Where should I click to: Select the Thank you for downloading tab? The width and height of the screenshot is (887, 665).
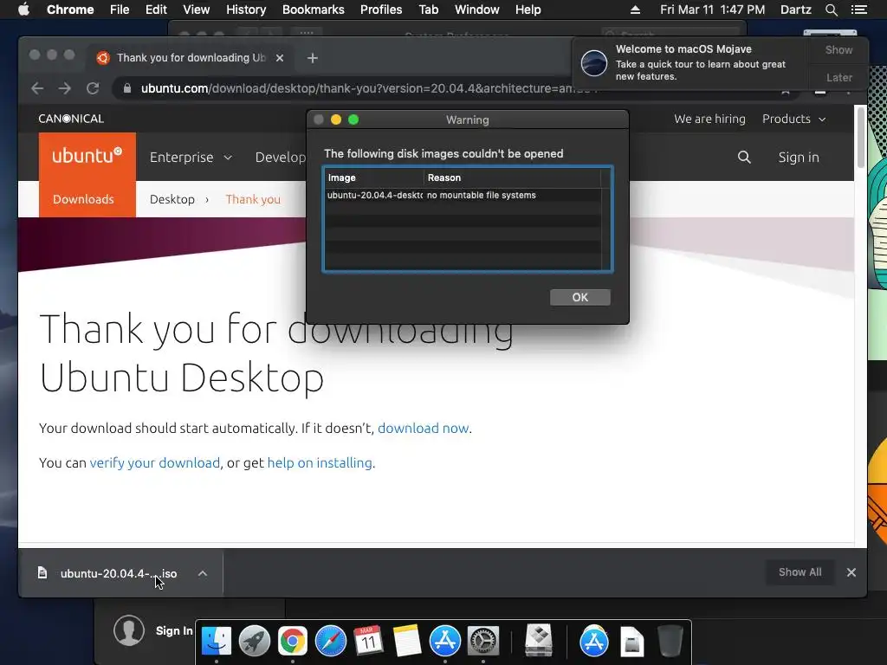click(191, 58)
